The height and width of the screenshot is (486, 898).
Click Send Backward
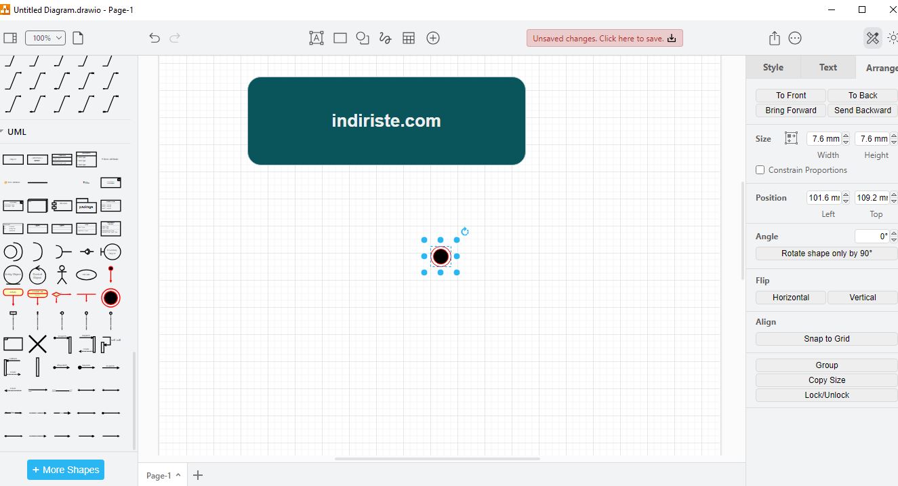point(863,110)
